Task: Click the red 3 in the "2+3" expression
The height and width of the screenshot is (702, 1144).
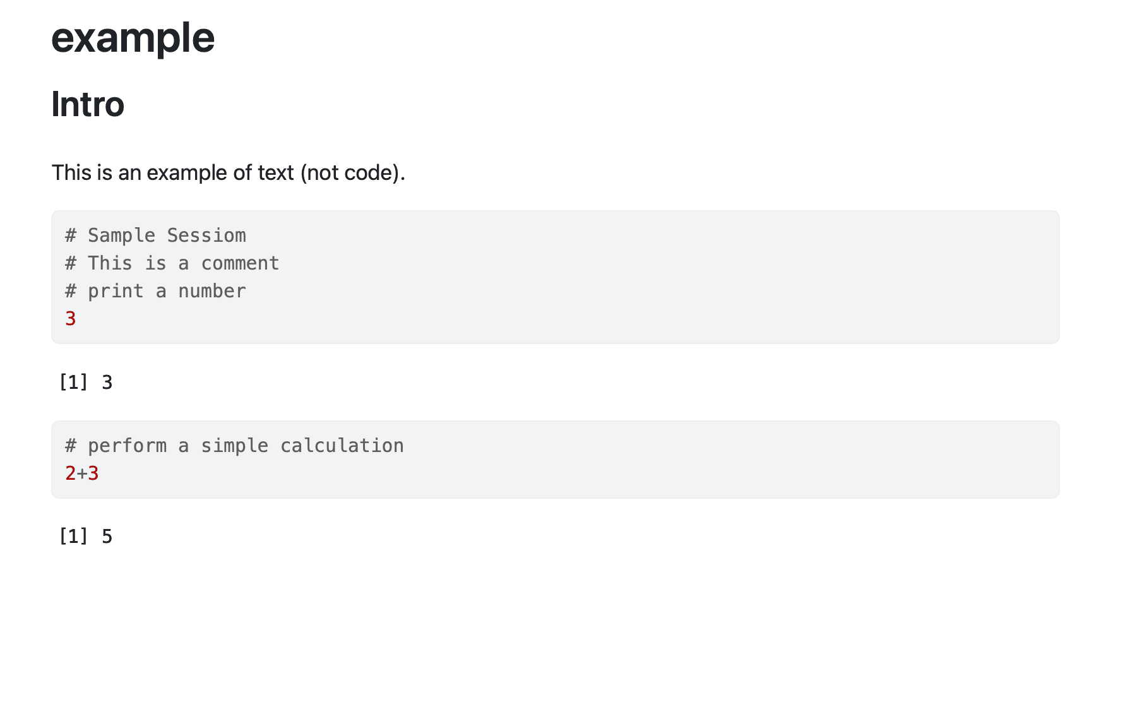Action: coord(93,473)
